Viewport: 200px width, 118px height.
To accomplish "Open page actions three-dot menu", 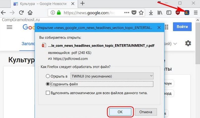I will [x=127, y=13].
